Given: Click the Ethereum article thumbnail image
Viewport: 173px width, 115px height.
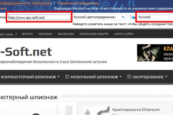Looking at the screenshot, I should coord(95,112).
